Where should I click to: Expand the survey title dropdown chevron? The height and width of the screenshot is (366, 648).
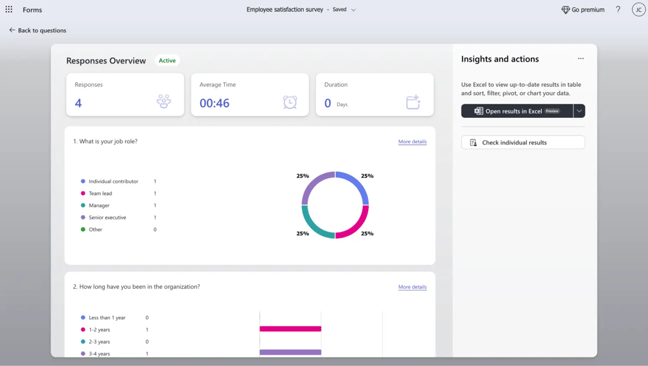click(353, 10)
